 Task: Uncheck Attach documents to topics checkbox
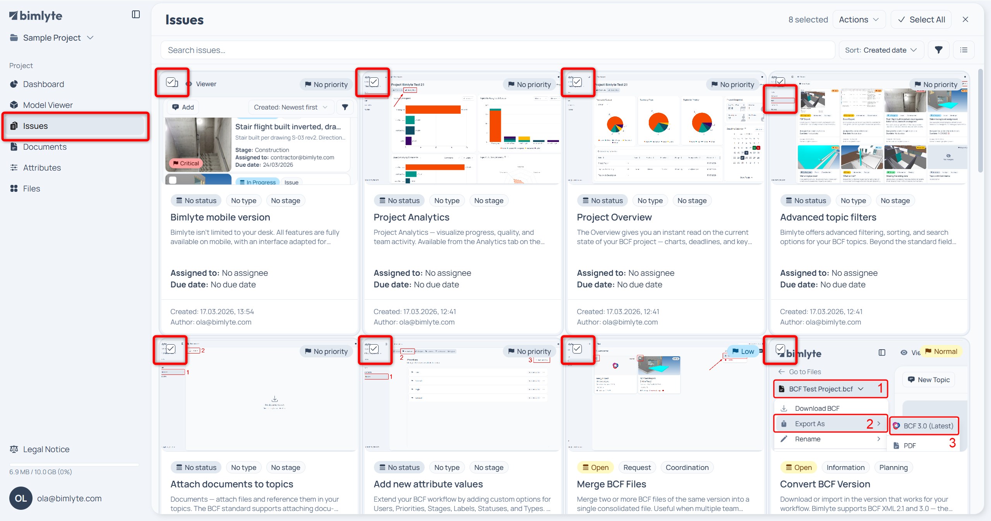(171, 349)
